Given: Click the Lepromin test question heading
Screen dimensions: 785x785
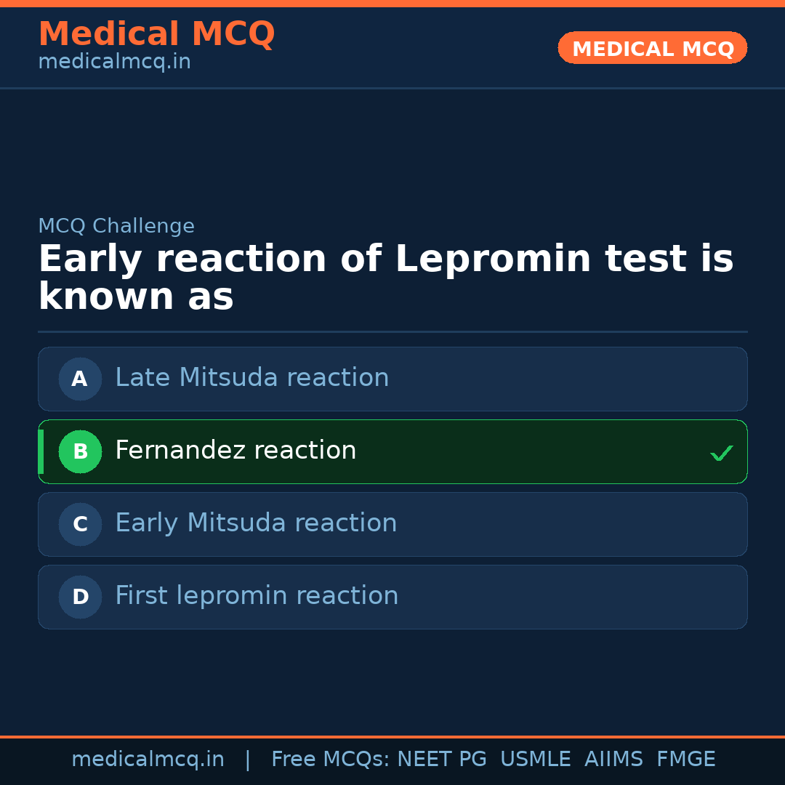Looking at the screenshot, I should coord(385,278).
